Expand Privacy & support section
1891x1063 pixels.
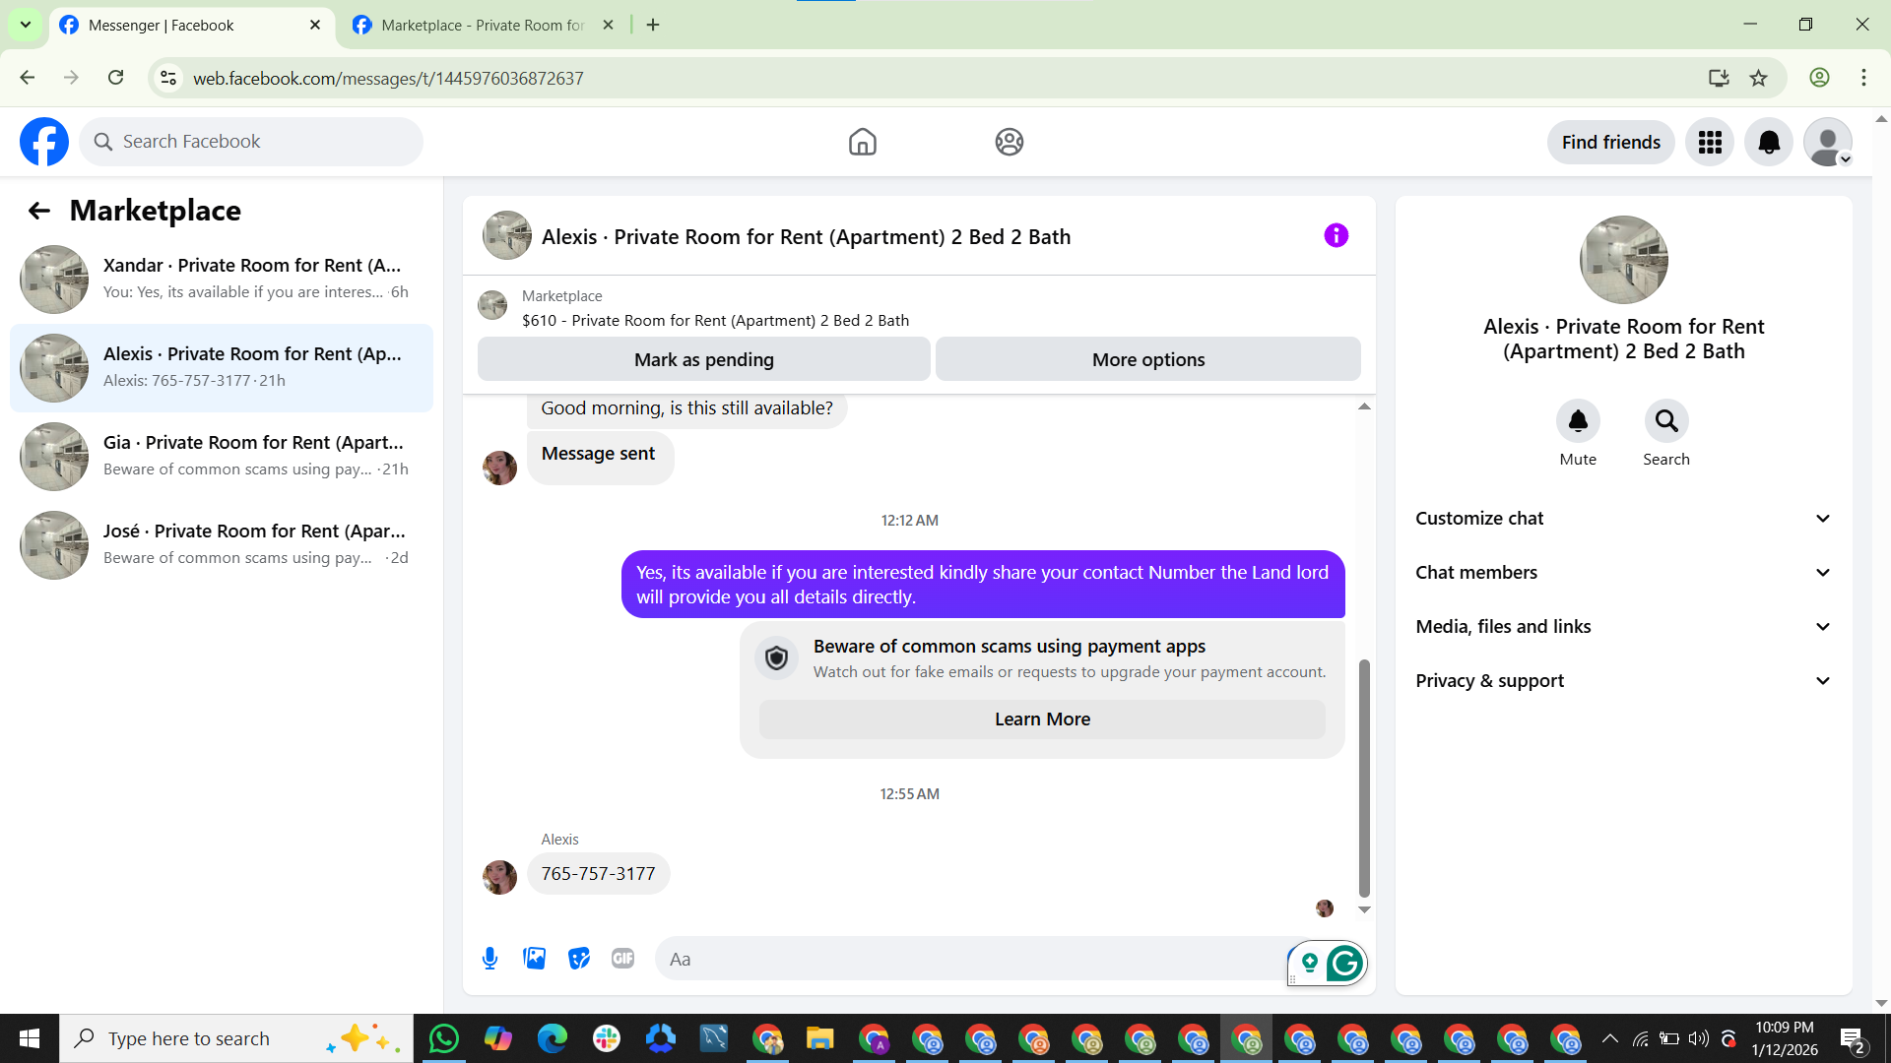tap(1623, 681)
